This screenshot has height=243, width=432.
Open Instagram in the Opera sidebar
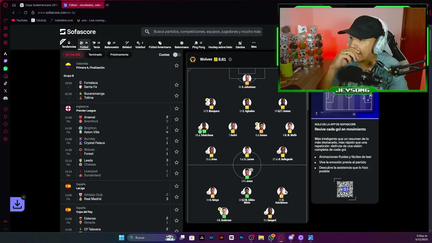5,76
